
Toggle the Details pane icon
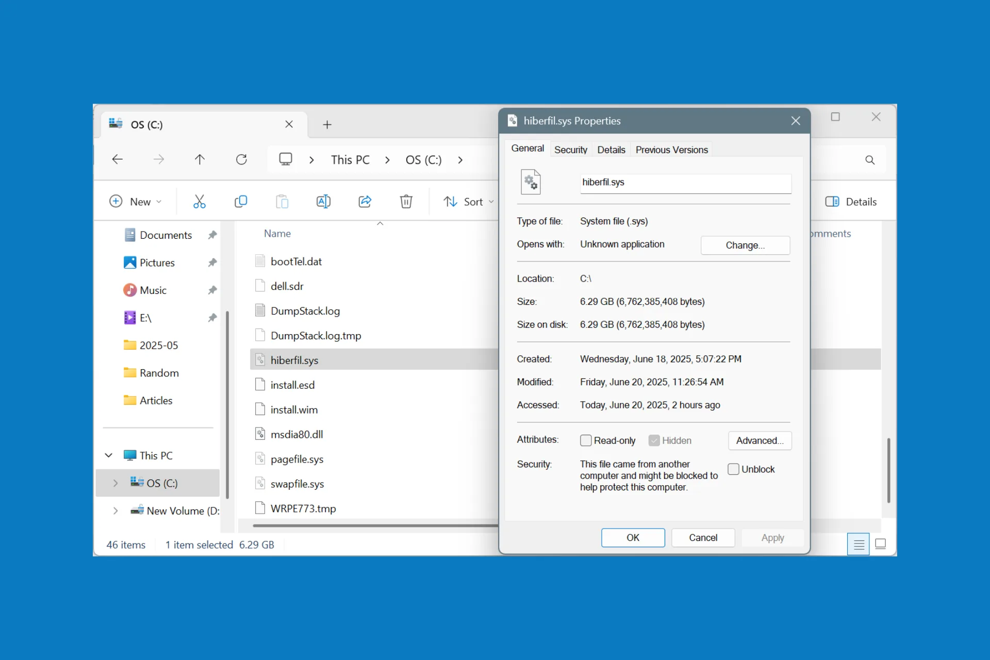tap(832, 201)
